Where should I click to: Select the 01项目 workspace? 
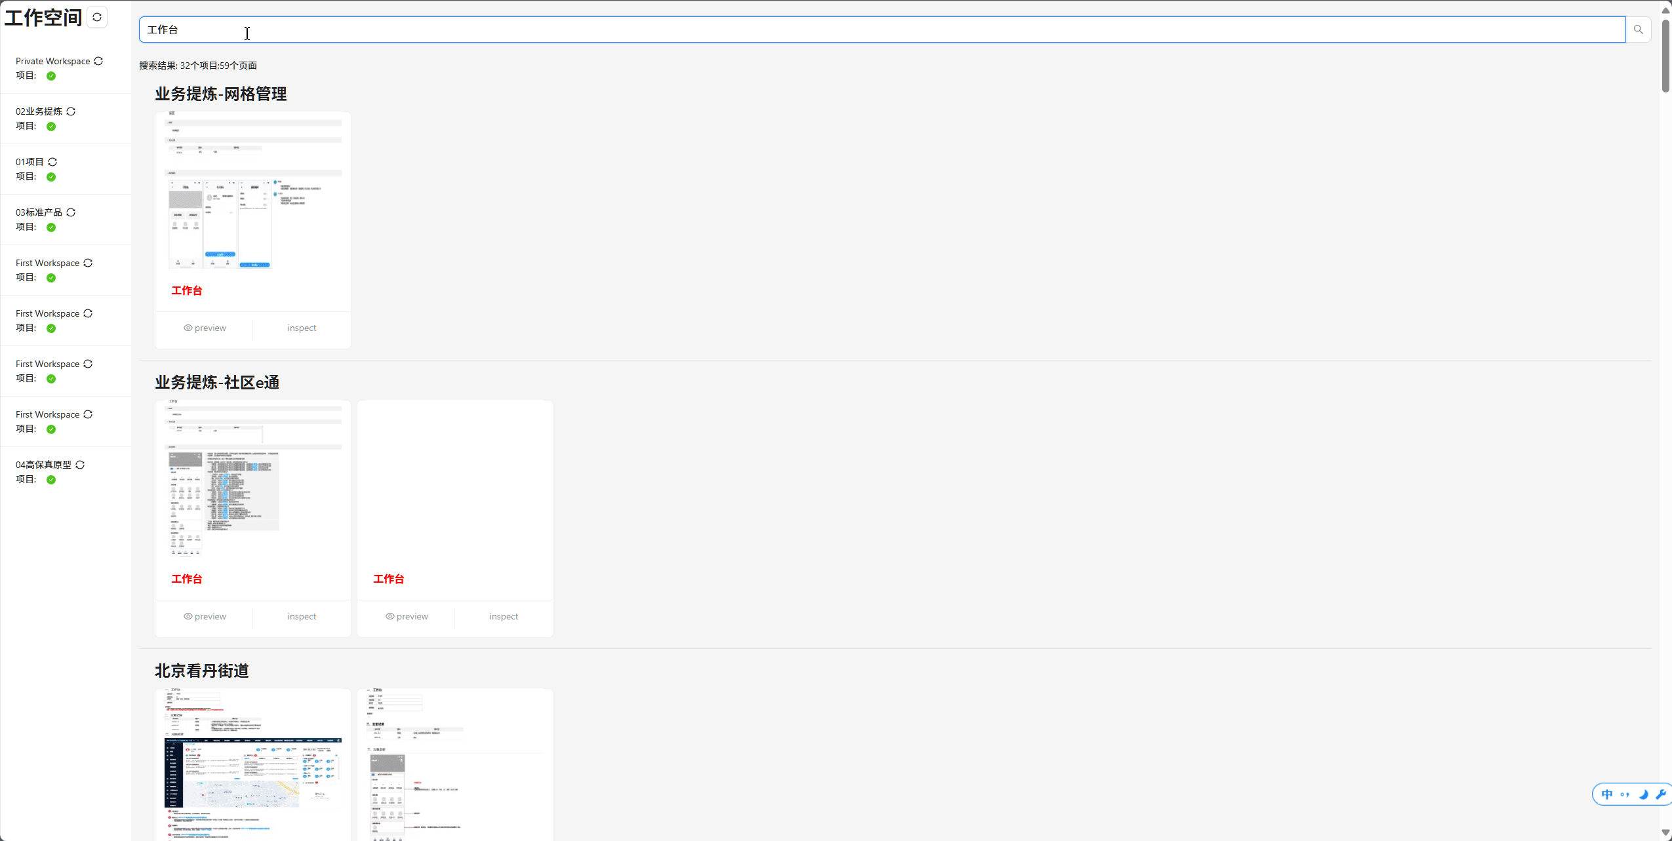(30, 162)
